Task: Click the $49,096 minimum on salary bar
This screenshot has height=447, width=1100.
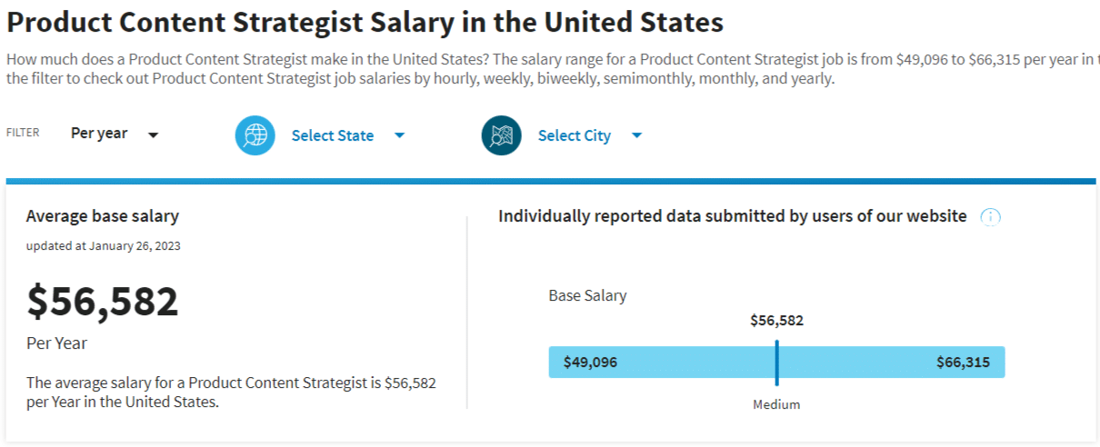Action: (x=590, y=363)
